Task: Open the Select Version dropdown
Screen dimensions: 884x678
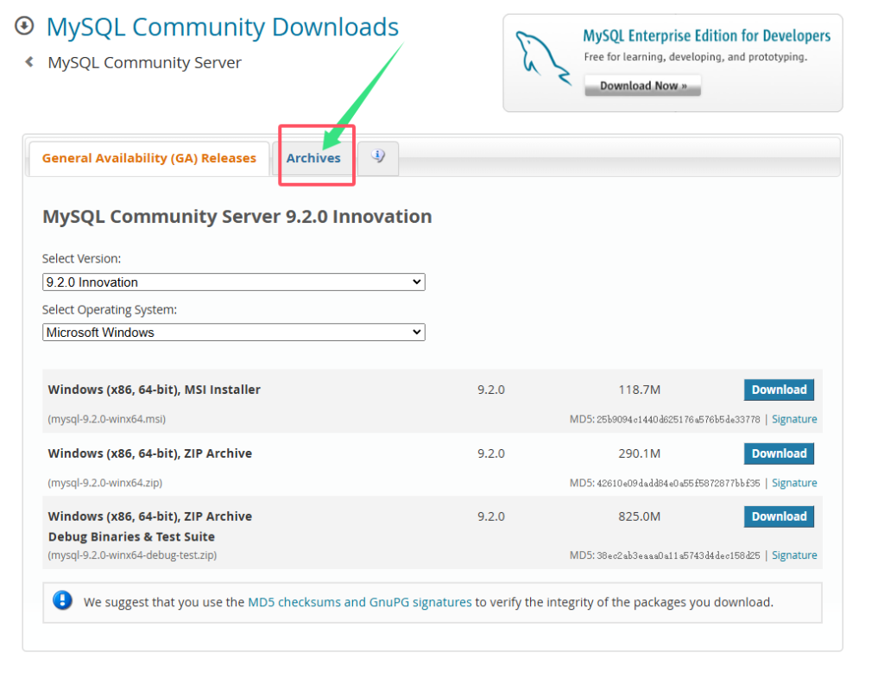Action: pos(233,282)
